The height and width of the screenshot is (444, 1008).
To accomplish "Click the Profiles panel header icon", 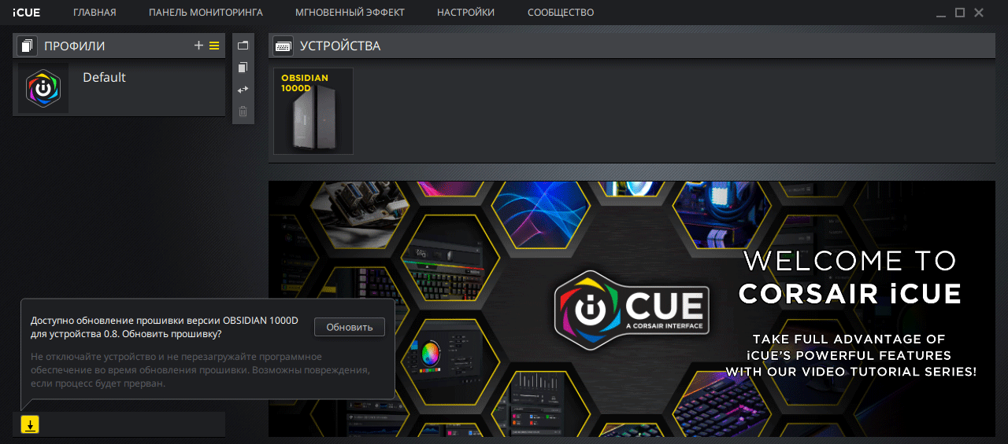I will click(x=27, y=46).
